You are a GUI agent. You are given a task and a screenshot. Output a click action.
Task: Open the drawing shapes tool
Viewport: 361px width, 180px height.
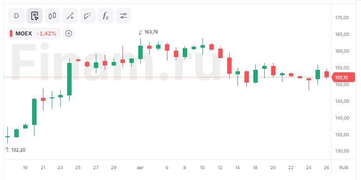pyautogui.click(x=88, y=16)
